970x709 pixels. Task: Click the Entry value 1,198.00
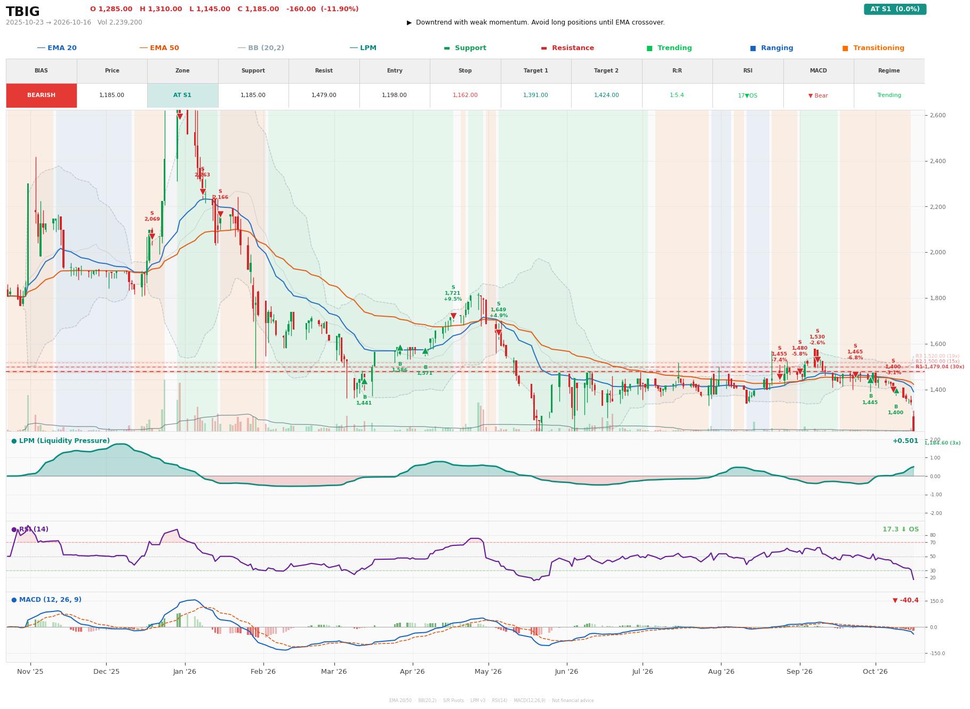click(394, 95)
